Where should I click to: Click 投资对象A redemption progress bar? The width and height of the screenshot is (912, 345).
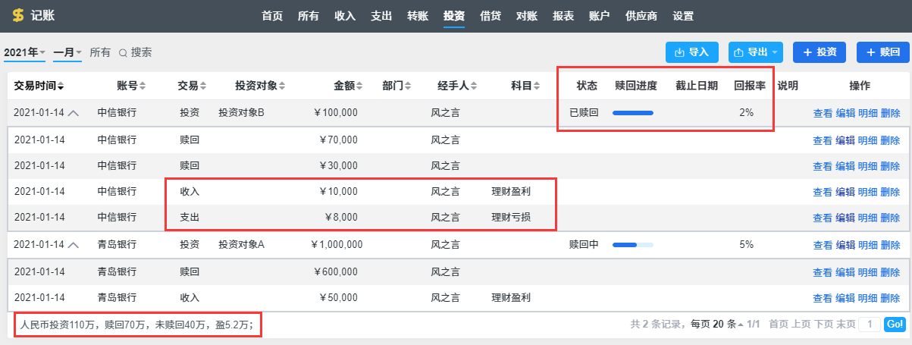tap(632, 245)
